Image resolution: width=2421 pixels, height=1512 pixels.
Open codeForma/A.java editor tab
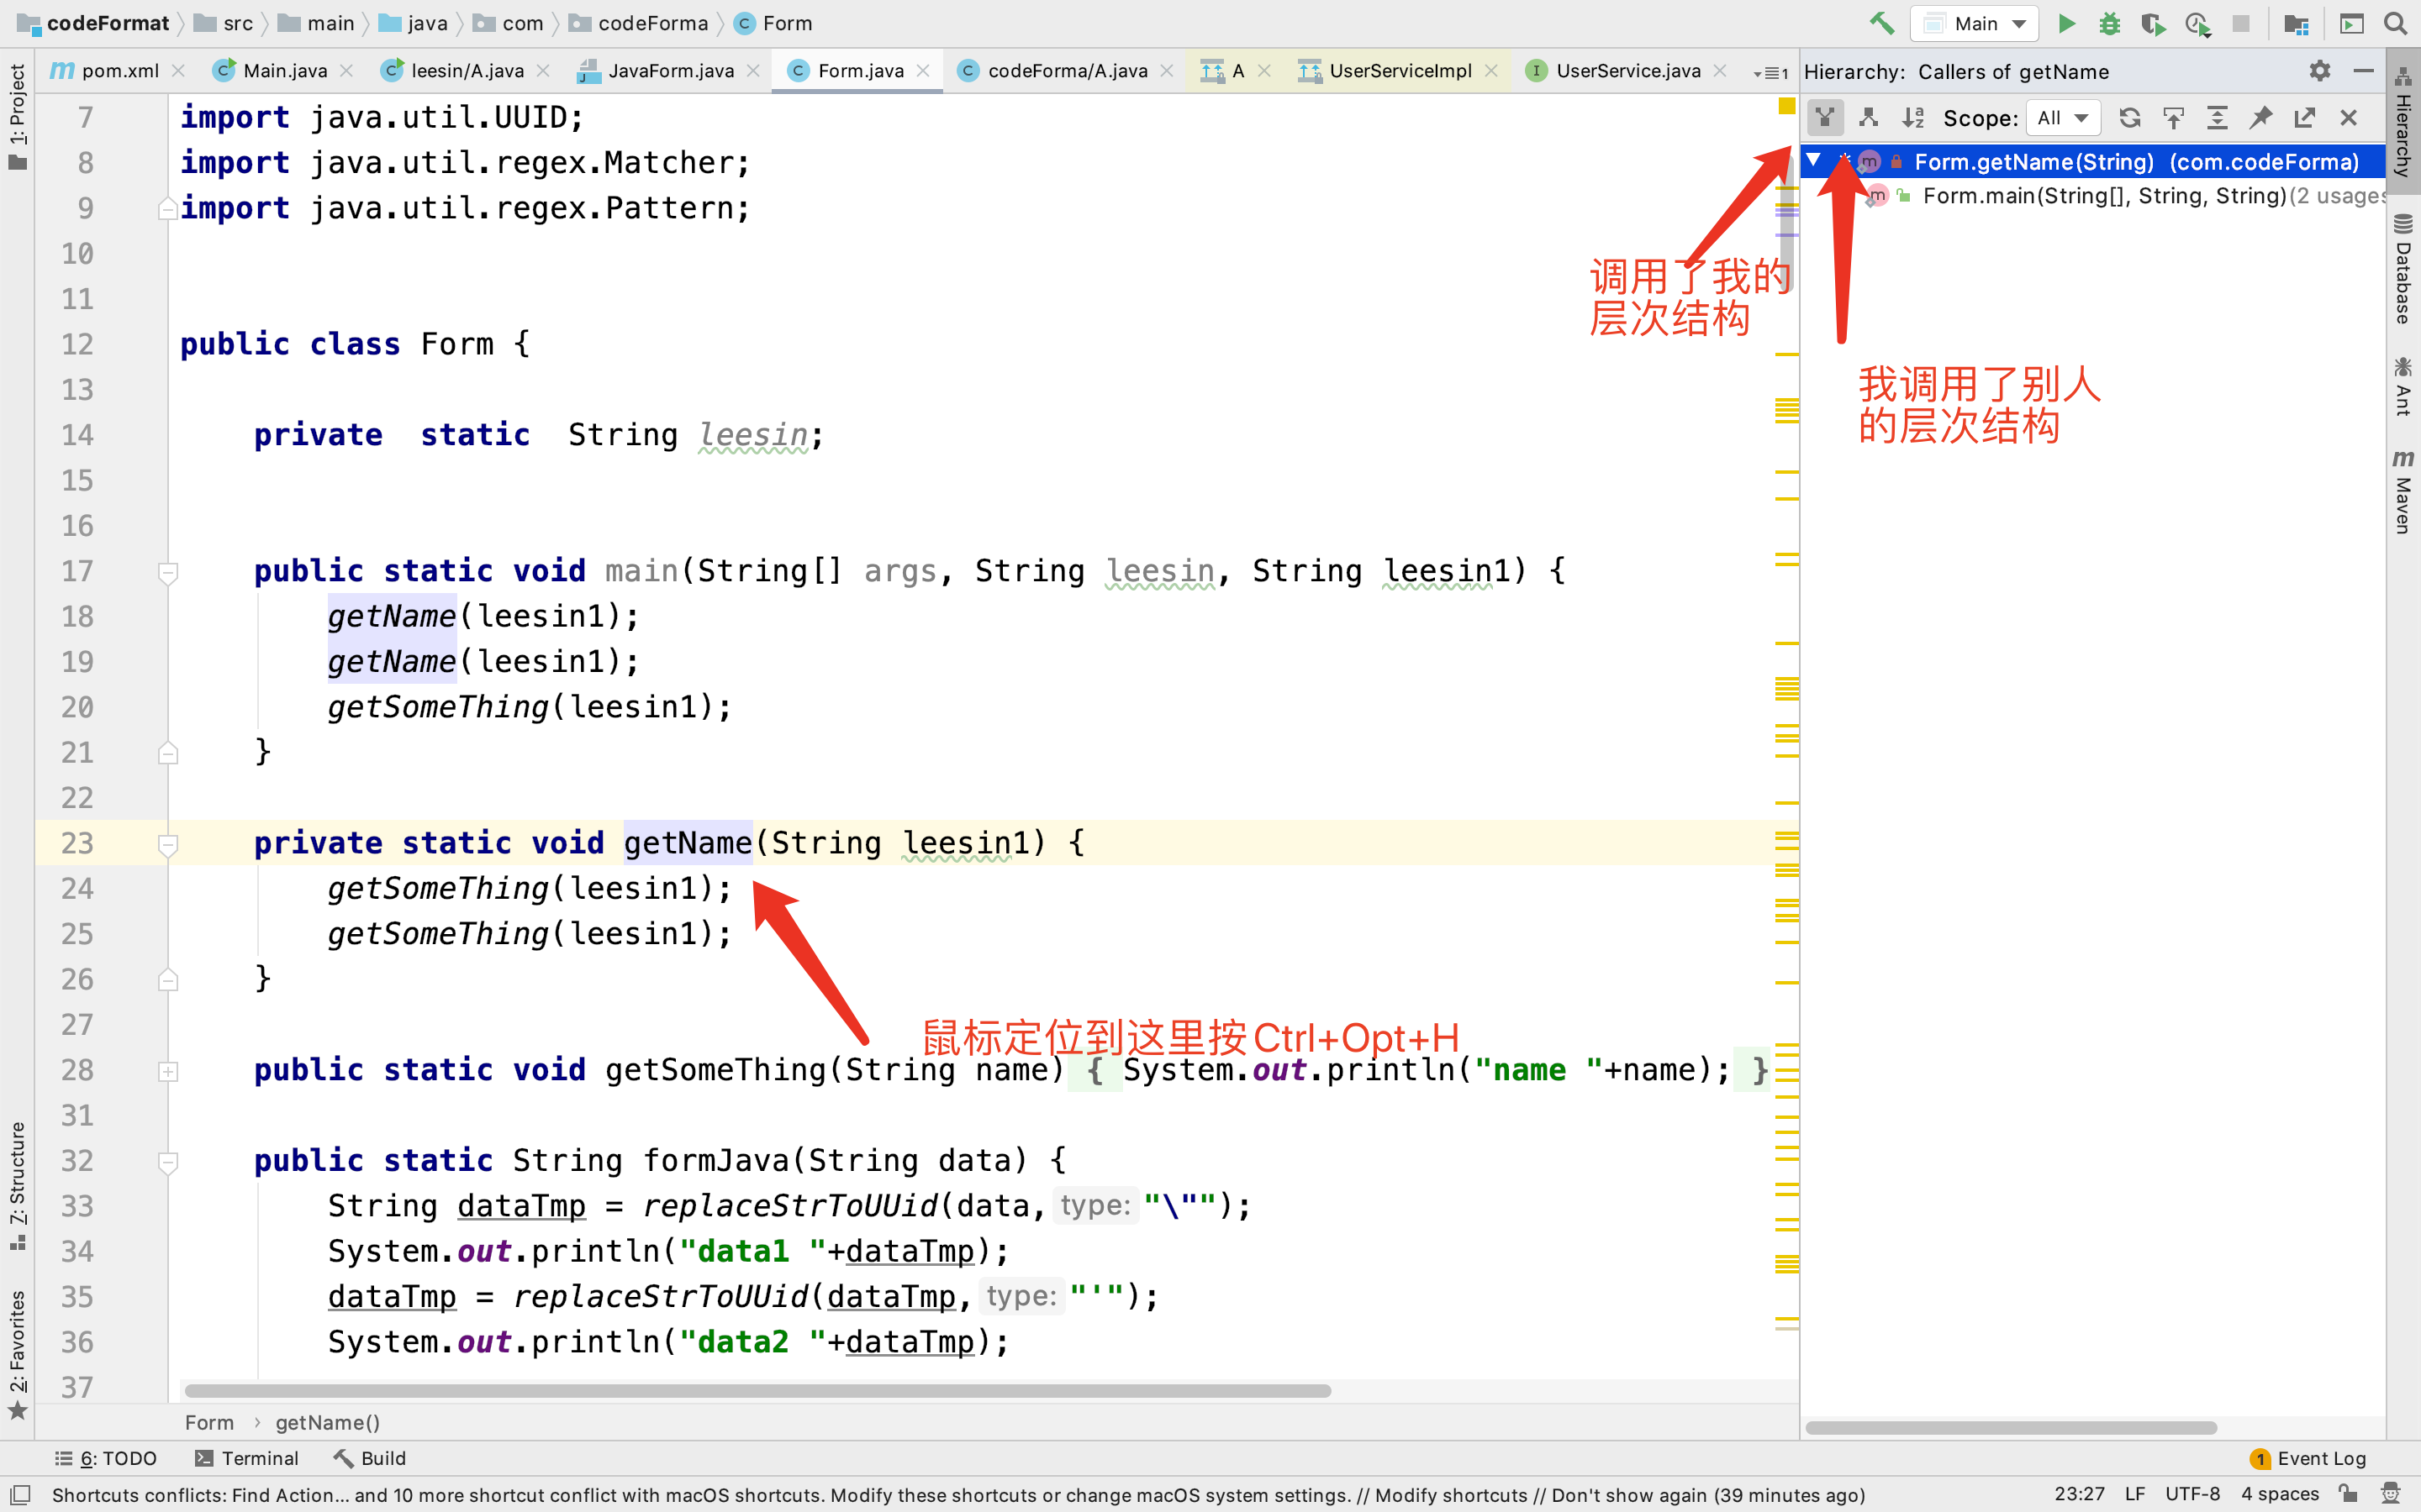pos(1068,71)
